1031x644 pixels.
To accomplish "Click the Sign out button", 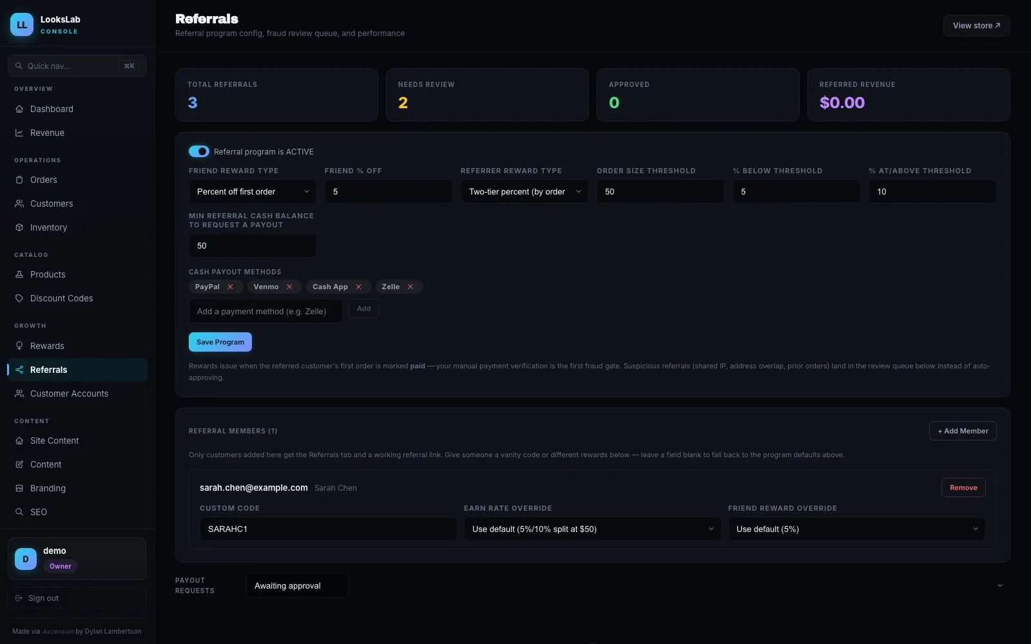I will point(77,598).
